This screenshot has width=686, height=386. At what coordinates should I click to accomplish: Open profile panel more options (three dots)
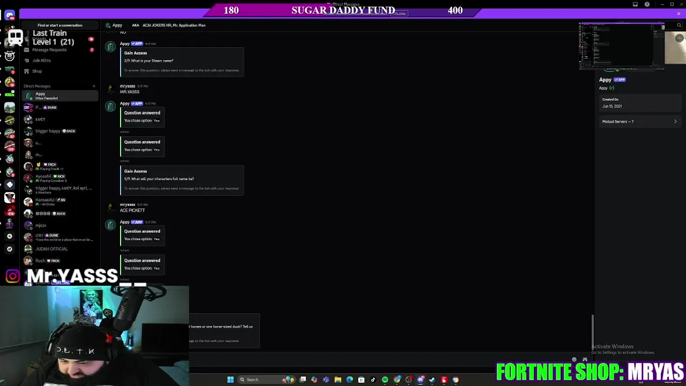(679, 38)
